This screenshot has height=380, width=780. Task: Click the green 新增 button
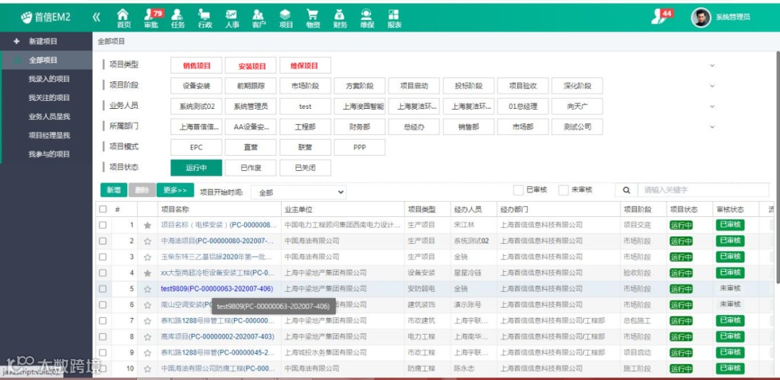pyautogui.click(x=114, y=190)
